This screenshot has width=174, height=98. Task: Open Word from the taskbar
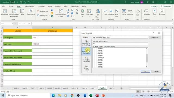(x=85, y=96)
